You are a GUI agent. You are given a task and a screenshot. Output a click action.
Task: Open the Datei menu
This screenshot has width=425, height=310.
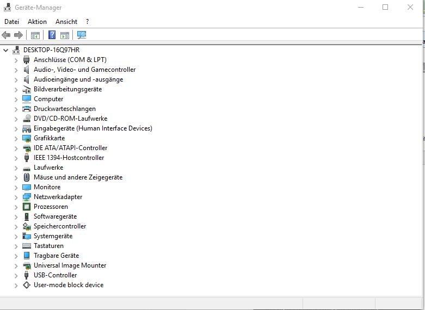pos(11,22)
